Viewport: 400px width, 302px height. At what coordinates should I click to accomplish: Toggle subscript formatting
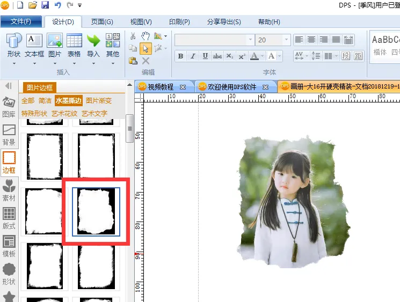[230, 56]
